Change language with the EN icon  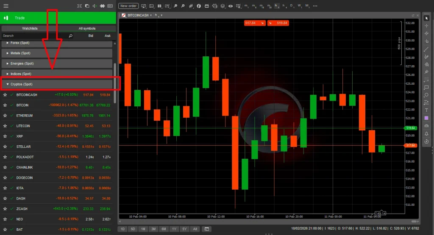[x=110, y=6]
